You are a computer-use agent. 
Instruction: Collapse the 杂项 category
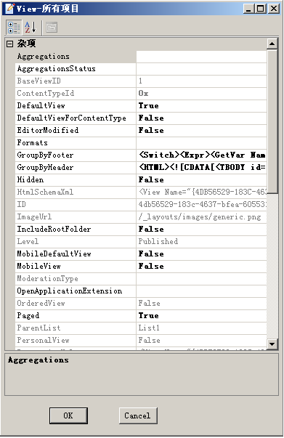9,44
